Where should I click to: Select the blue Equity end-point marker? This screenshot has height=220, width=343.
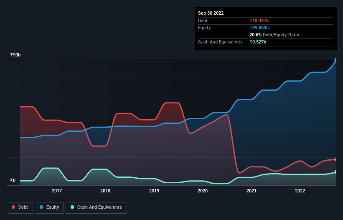pyautogui.click(x=336, y=60)
